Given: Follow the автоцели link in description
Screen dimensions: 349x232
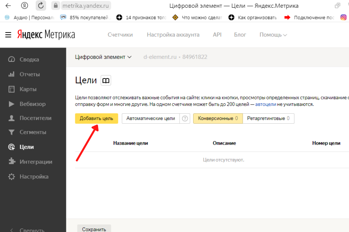Looking at the screenshot, I should 266,104.
